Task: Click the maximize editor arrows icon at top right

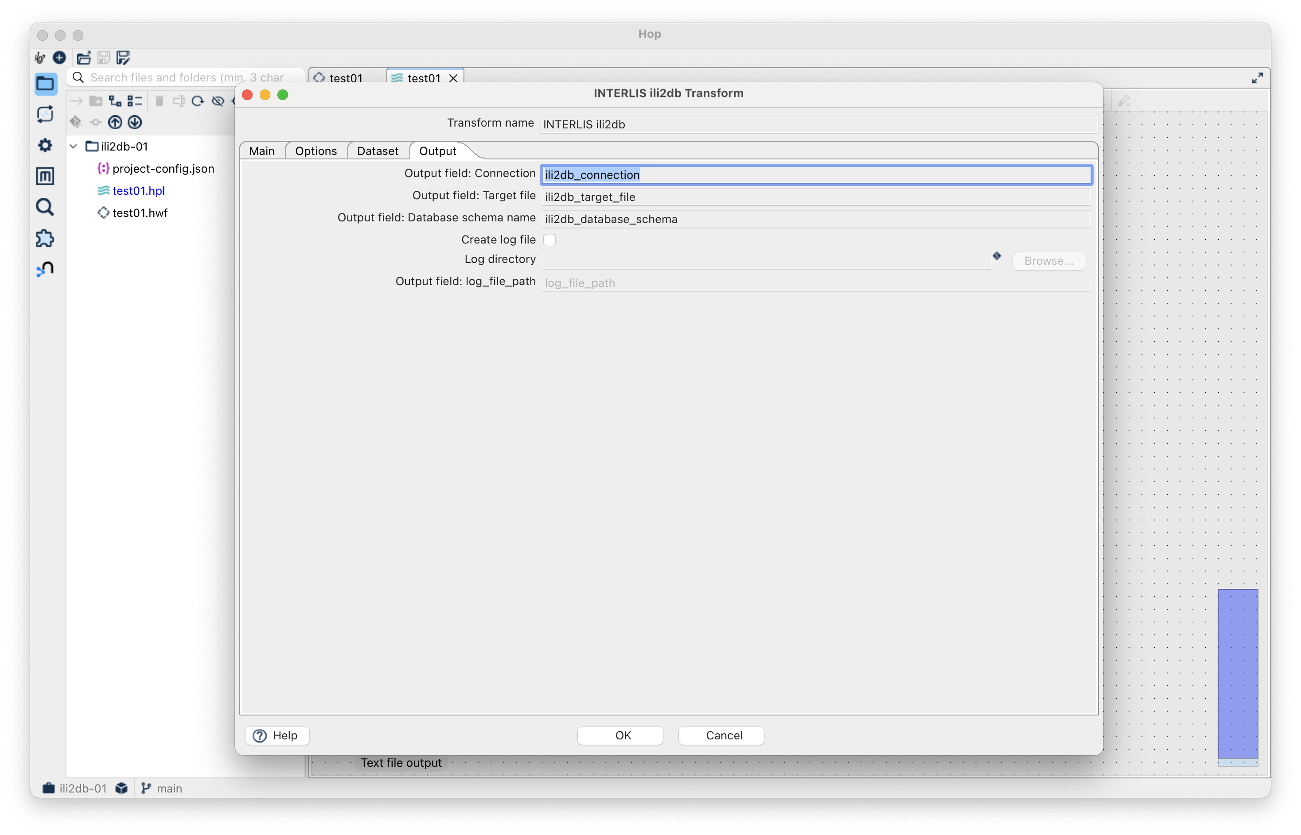Action: tap(1257, 78)
